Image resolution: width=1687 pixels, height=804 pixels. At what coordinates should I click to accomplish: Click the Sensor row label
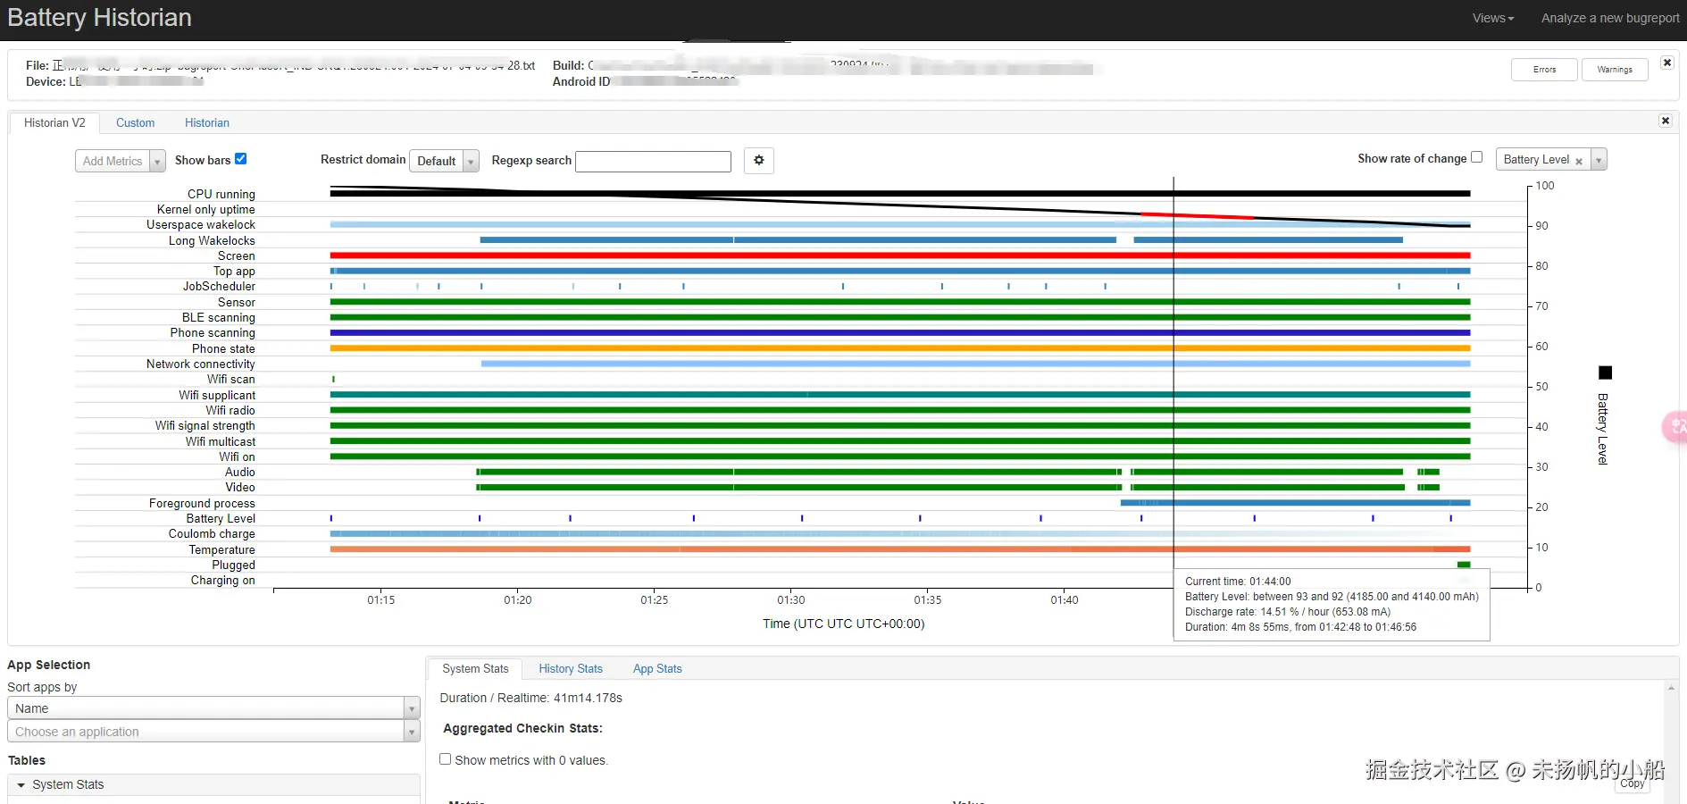tap(236, 302)
